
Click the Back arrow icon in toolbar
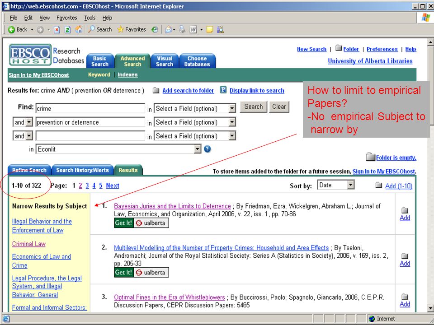point(11,30)
